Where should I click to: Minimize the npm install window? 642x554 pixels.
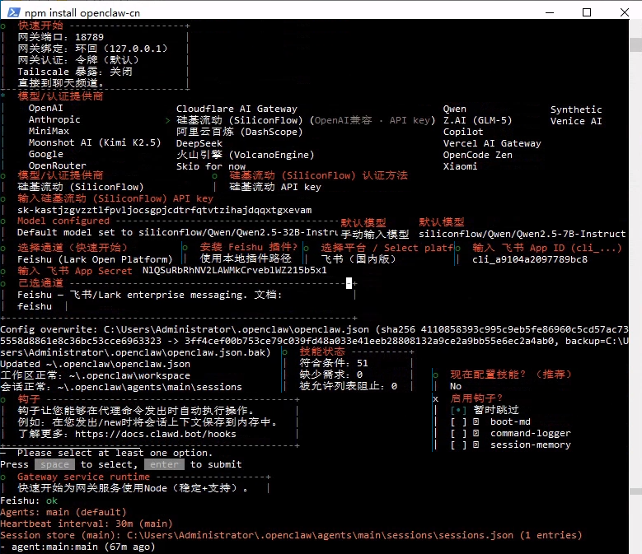pyautogui.click(x=550, y=12)
